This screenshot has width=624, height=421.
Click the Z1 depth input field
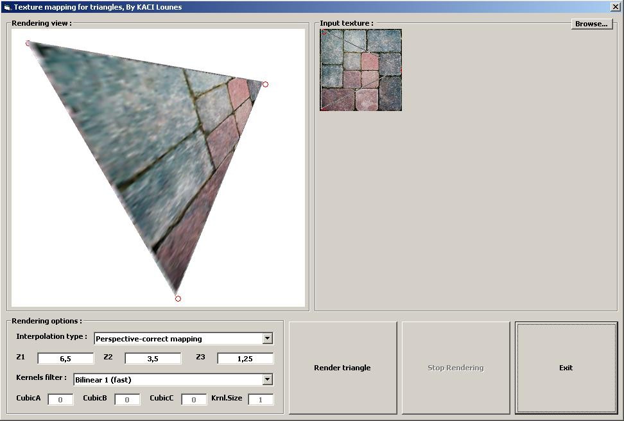pyautogui.click(x=65, y=359)
